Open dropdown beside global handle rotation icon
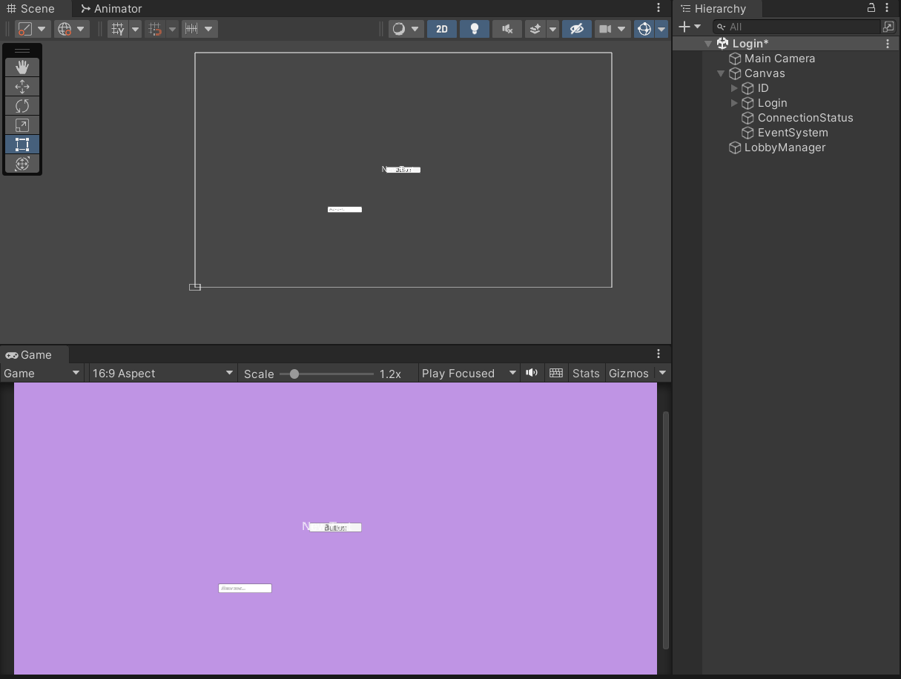 point(81,29)
